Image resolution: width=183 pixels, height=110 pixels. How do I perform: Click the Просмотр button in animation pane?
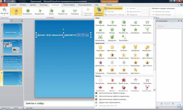(x=161, y=26)
